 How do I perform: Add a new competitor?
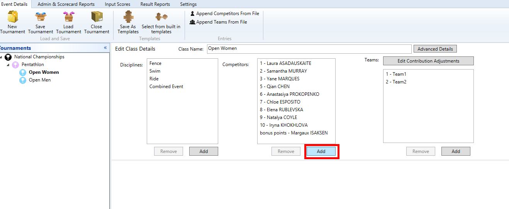[x=321, y=151]
